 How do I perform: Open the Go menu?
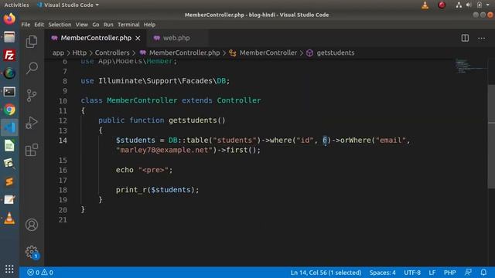96,25
